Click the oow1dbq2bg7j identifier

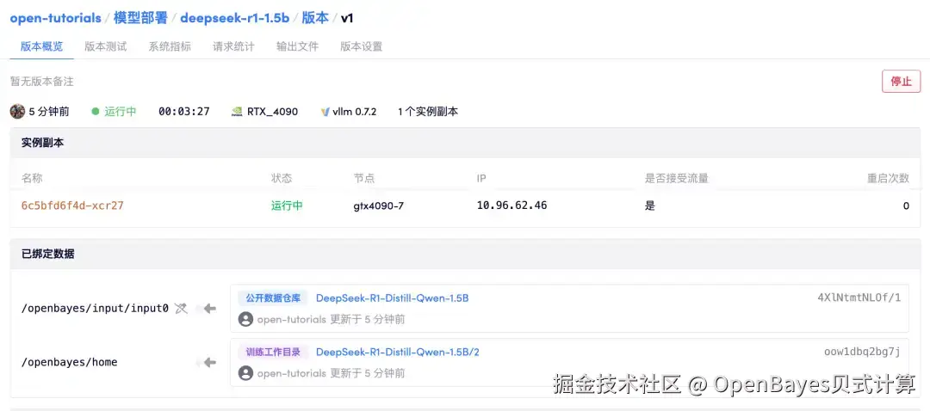pyautogui.click(x=862, y=352)
